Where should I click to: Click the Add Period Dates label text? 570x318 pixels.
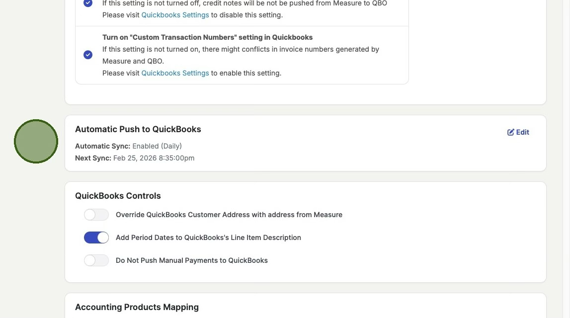tap(208, 238)
